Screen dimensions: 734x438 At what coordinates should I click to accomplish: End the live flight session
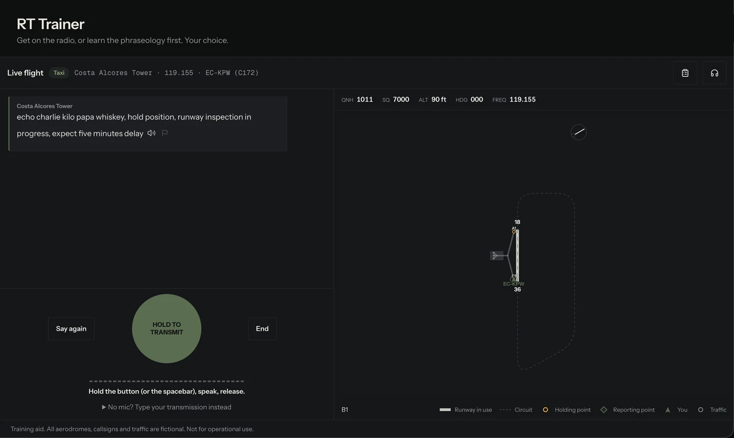262,328
